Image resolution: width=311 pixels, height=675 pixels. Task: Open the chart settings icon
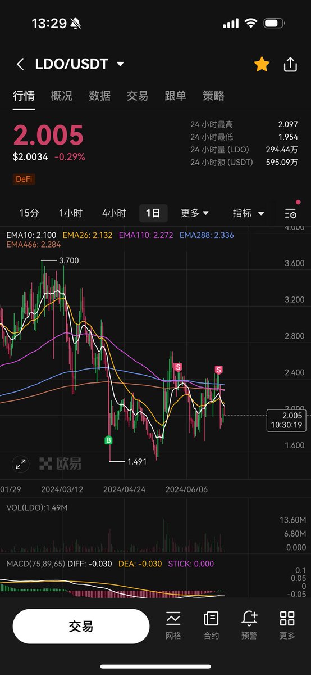[291, 213]
